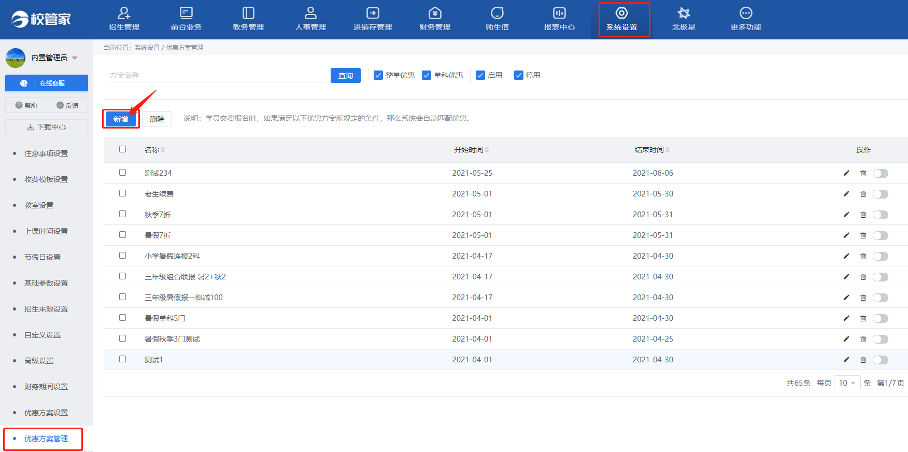
Task: Delete the 暑假单科5门 plan
Action: pyautogui.click(x=863, y=318)
